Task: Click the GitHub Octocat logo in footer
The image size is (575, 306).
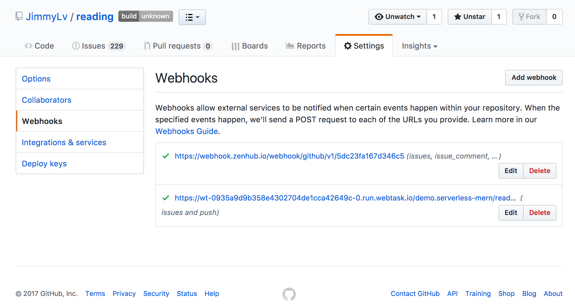Action: click(x=289, y=294)
